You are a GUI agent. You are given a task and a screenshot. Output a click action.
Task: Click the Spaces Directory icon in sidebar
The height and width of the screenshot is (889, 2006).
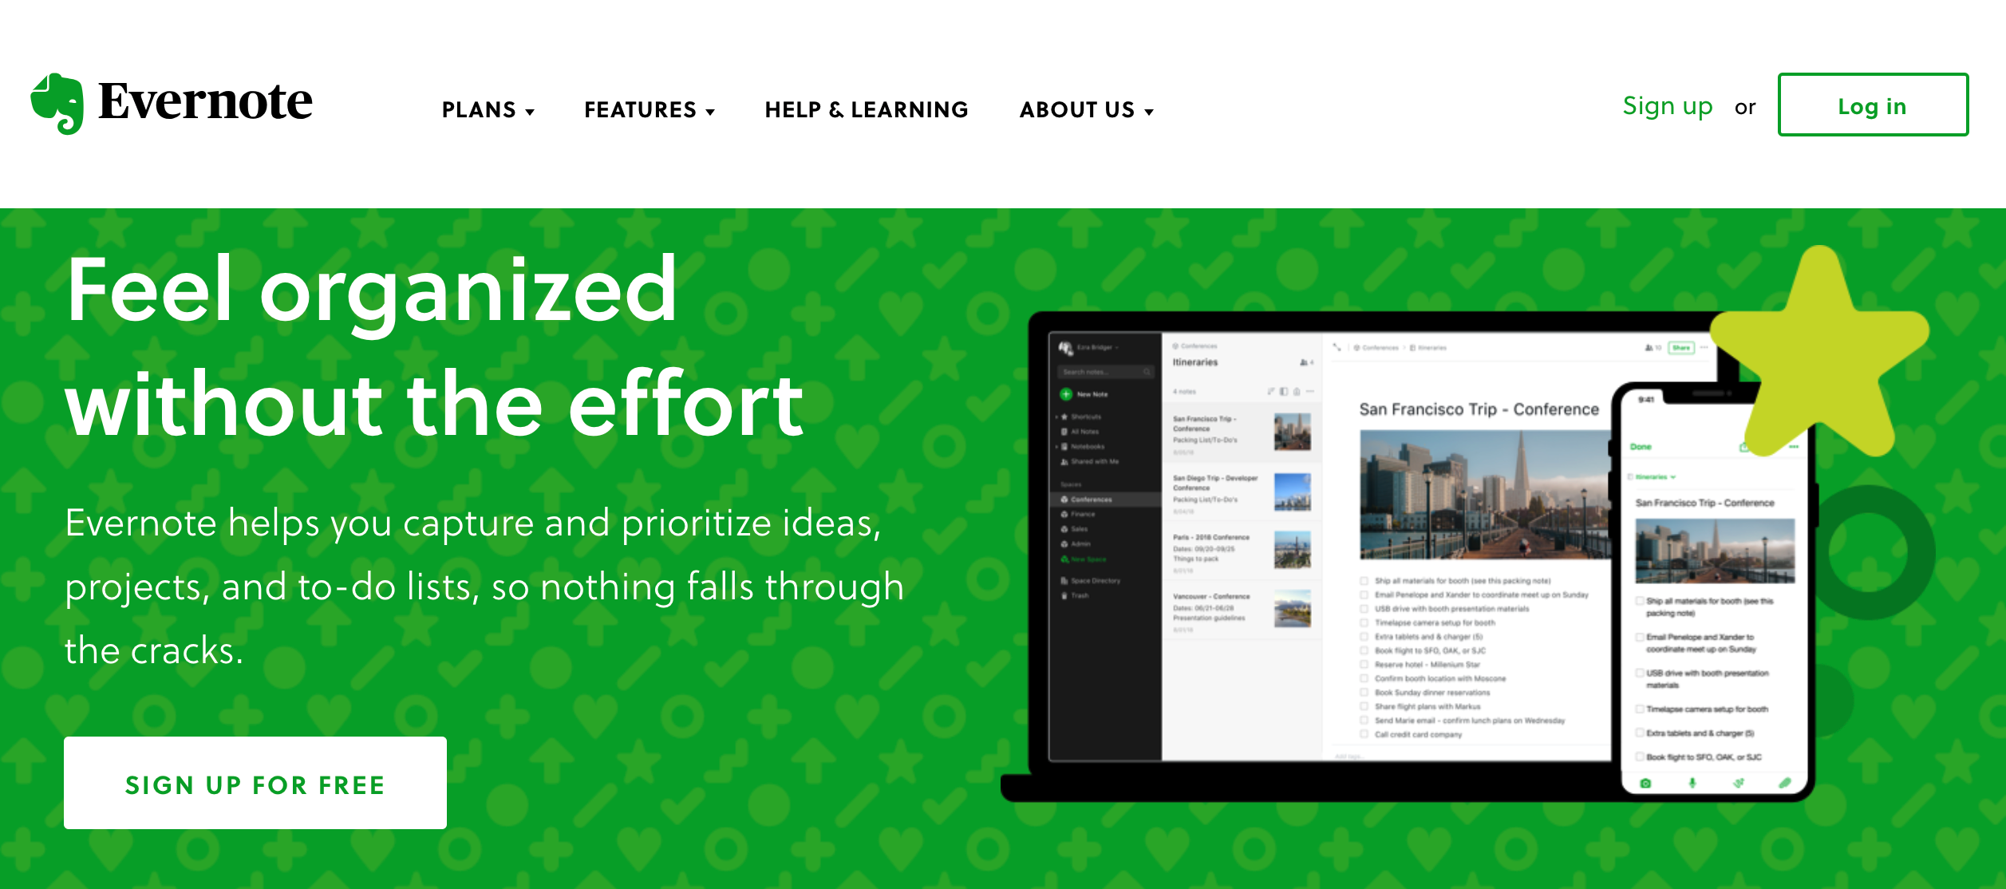point(1066,581)
